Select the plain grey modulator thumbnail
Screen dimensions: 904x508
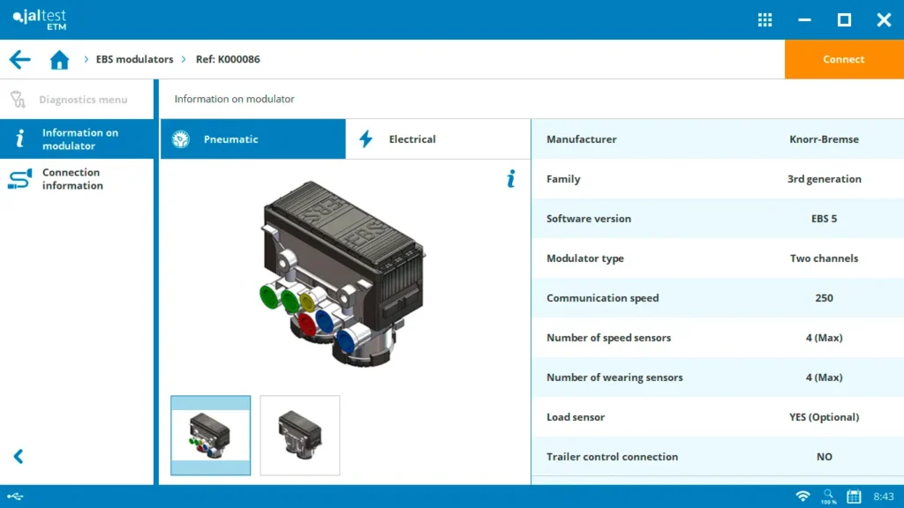tap(300, 436)
